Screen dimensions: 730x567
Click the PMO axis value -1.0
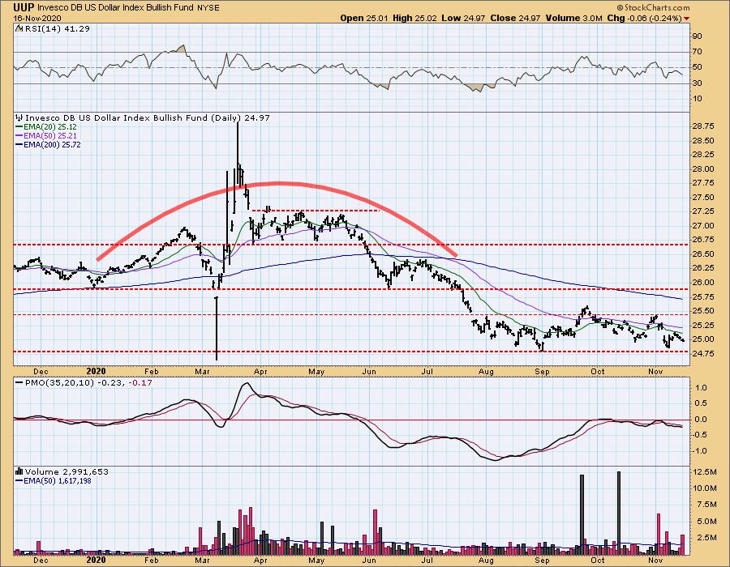[700, 451]
